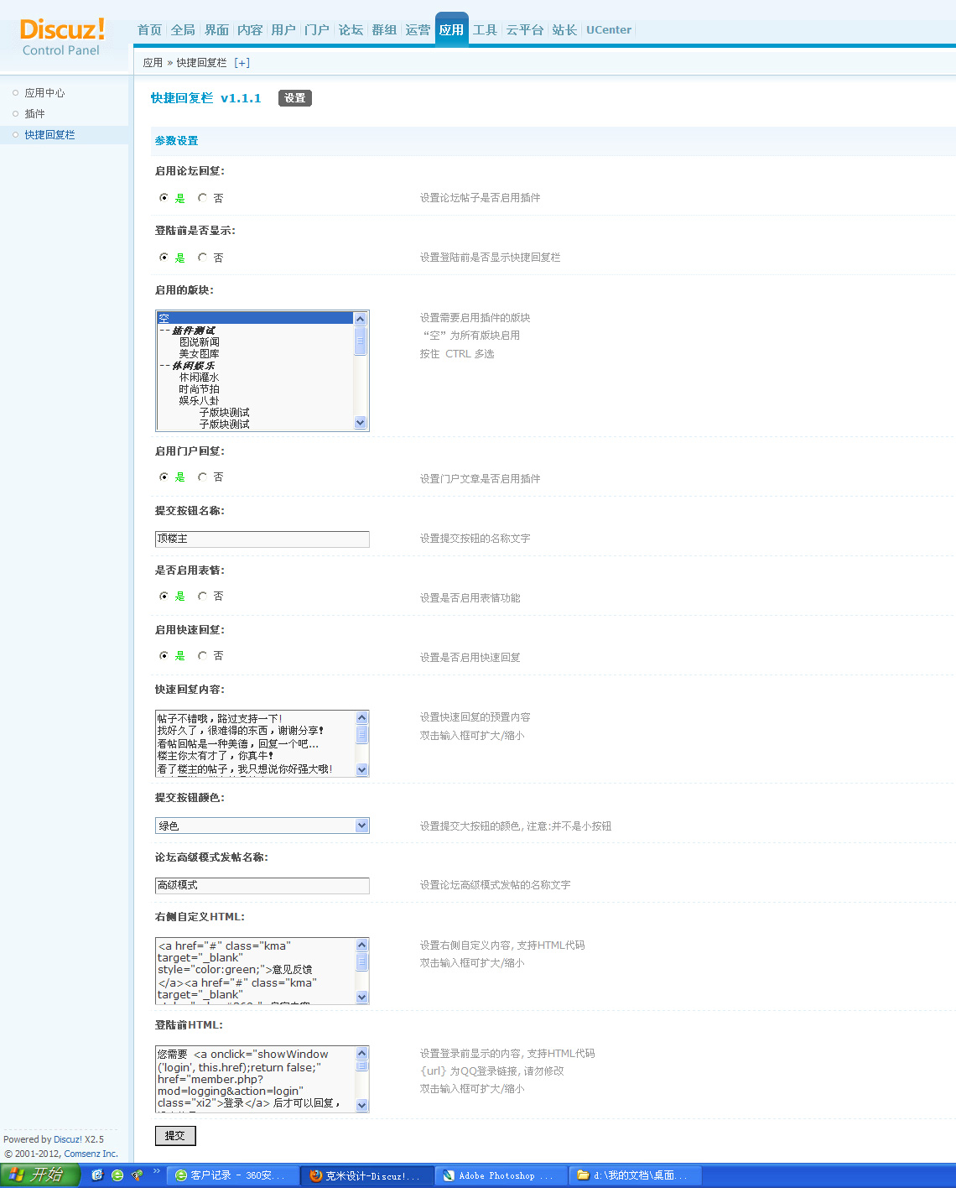Open the 站长 tab
Screen dimensions: 956x1193
pyautogui.click(x=564, y=30)
